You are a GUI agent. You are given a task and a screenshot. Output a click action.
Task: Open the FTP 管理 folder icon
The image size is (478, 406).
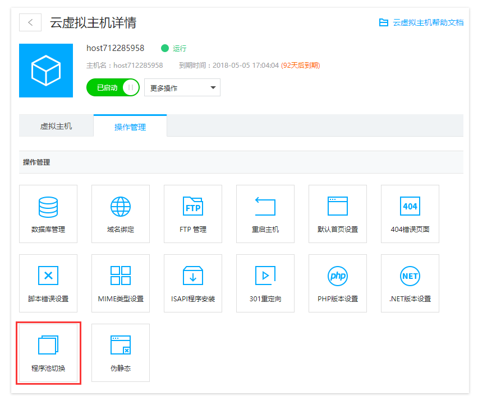pos(193,206)
